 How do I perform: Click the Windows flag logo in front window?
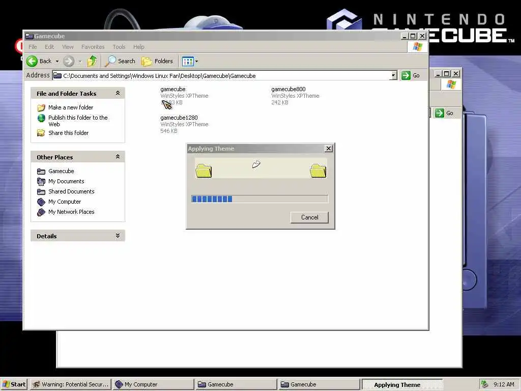(x=417, y=47)
